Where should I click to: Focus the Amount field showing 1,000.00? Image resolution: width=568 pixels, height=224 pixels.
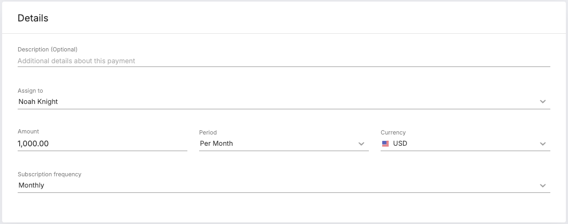[x=102, y=144]
